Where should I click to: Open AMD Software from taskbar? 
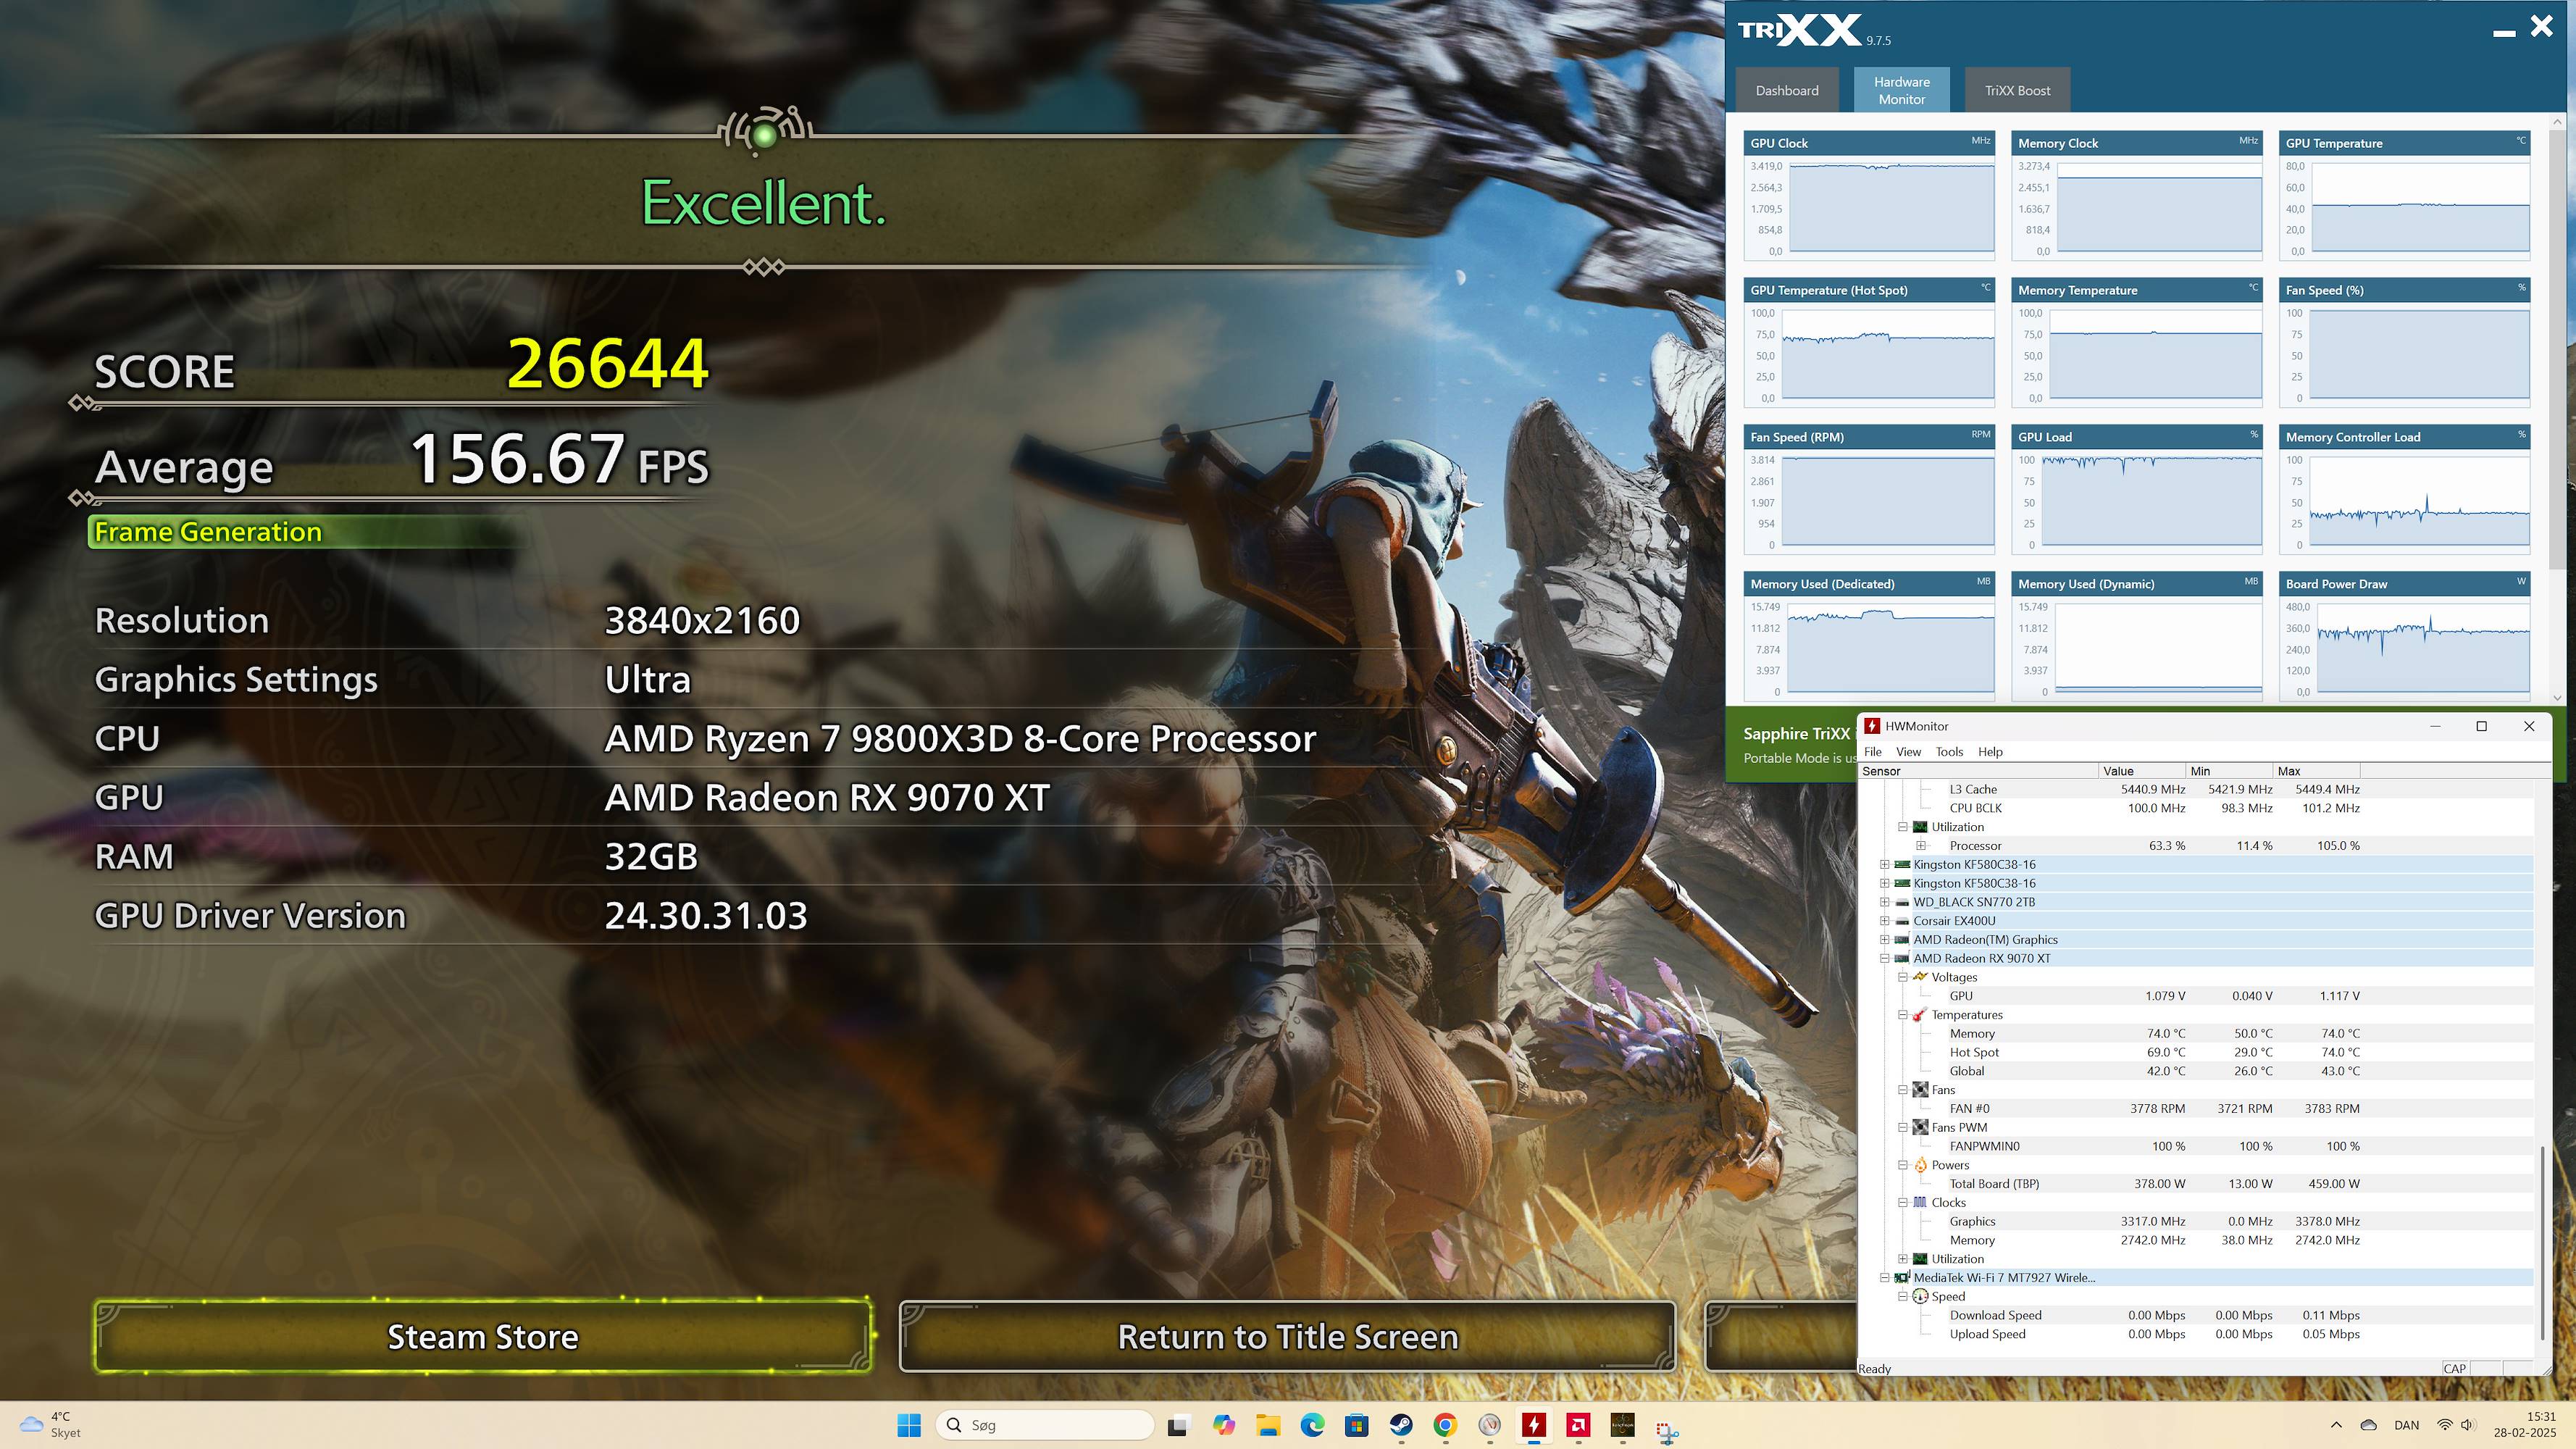[x=1578, y=1425]
